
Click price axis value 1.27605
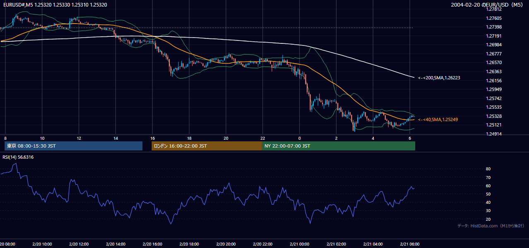click(494, 18)
